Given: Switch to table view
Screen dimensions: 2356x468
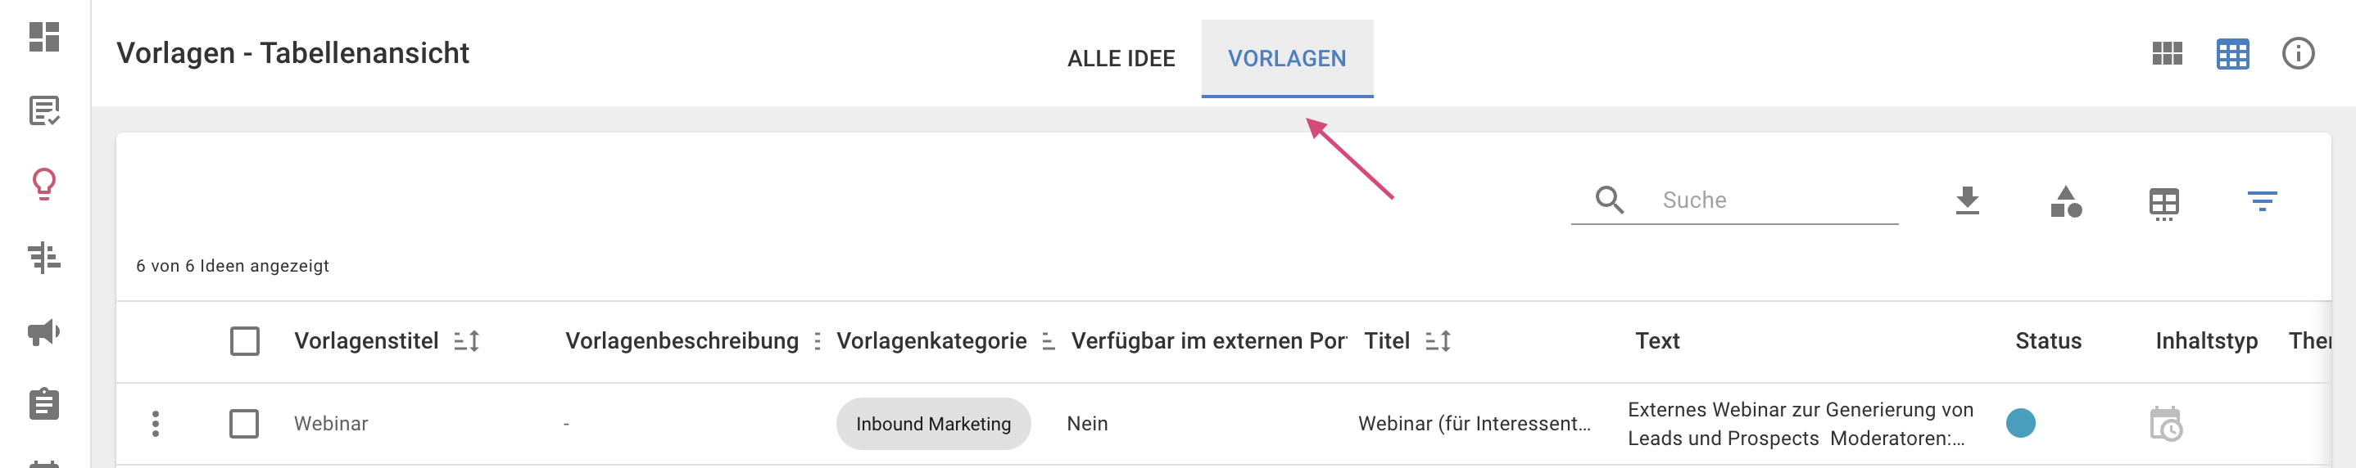Looking at the screenshot, I should click(x=2232, y=54).
